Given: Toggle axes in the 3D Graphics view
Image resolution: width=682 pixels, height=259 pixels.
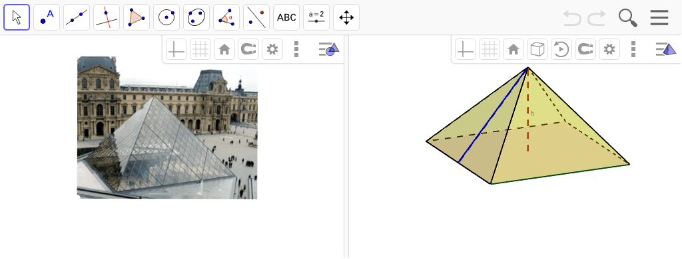Looking at the screenshot, I should 466,49.
